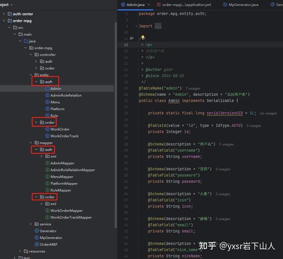Image resolution: width=283 pixels, height=259 pixels.
Task: Collapse the order.mpg package
Action: coord(25,48)
